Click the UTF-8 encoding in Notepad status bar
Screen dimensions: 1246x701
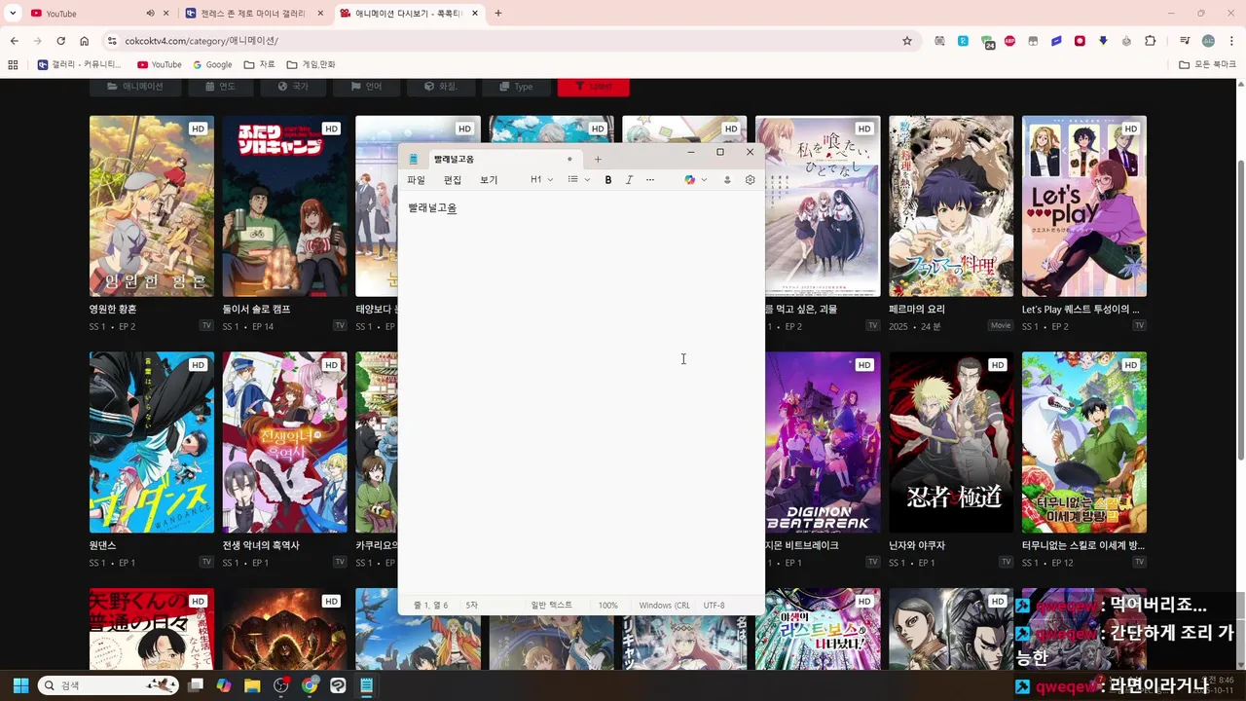click(x=714, y=606)
